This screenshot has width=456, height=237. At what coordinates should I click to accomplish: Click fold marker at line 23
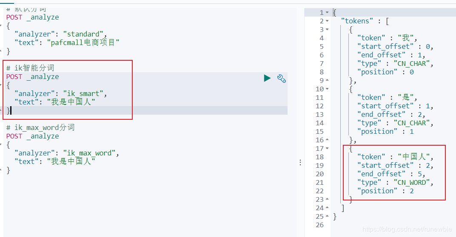(327, 199)
